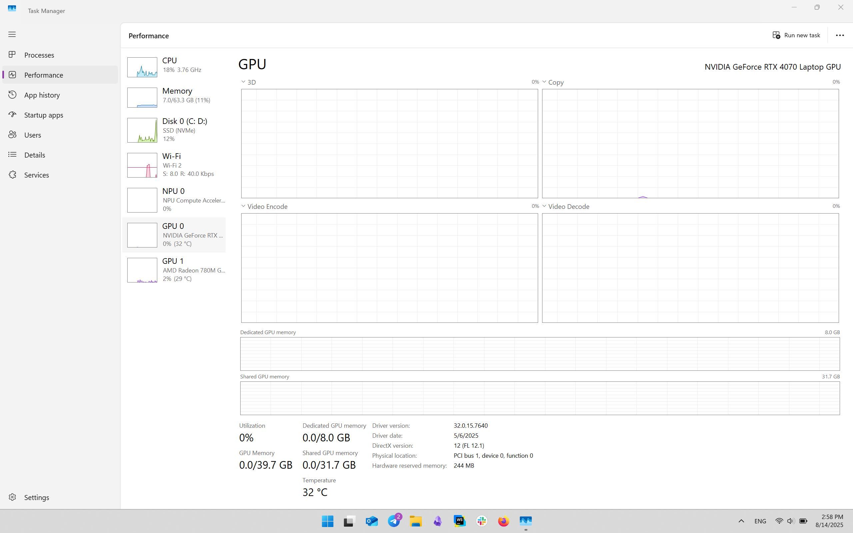Select the CPU performance entry

pyautogui.click(x=174, y=67)
